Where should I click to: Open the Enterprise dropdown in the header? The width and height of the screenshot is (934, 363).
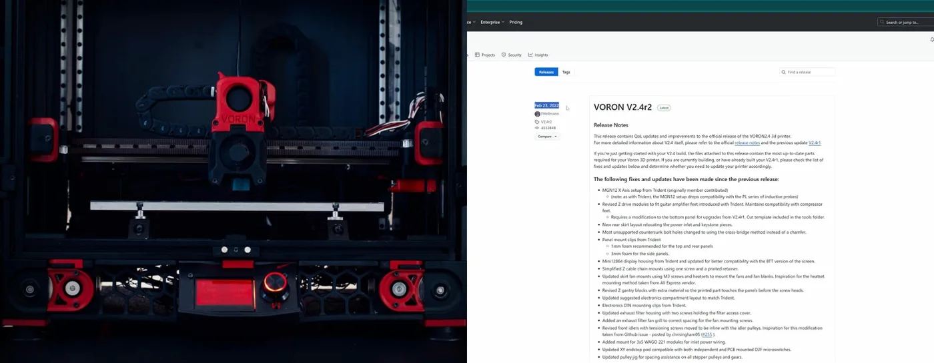[492, 22]
